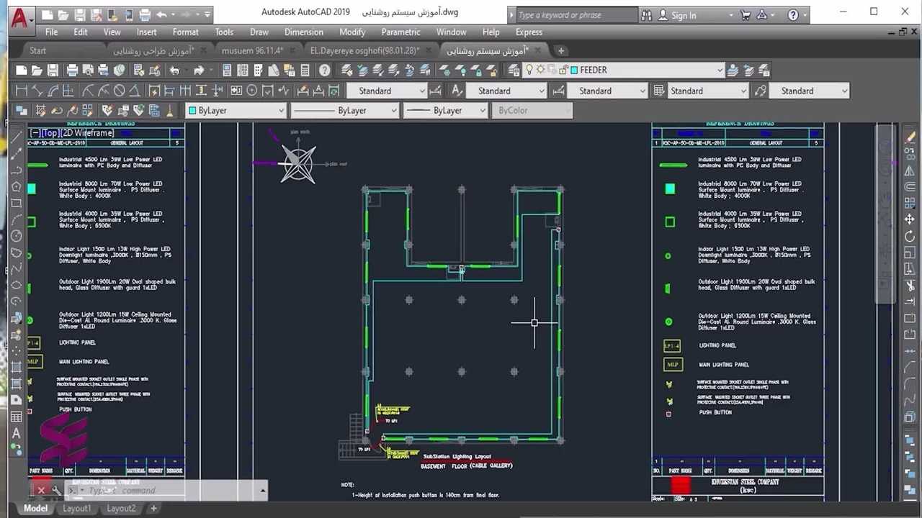Click the Undo arrow in standard toolbar

[x=174, y=71]
